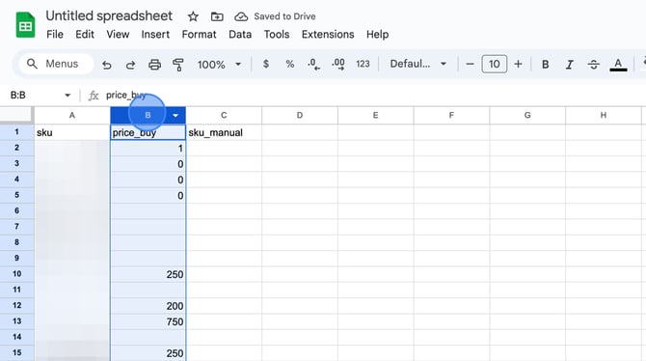Screen dimensions: 646x361
Task: Select row 11 header
Action: pyautogui.click(x=17, y=290)
